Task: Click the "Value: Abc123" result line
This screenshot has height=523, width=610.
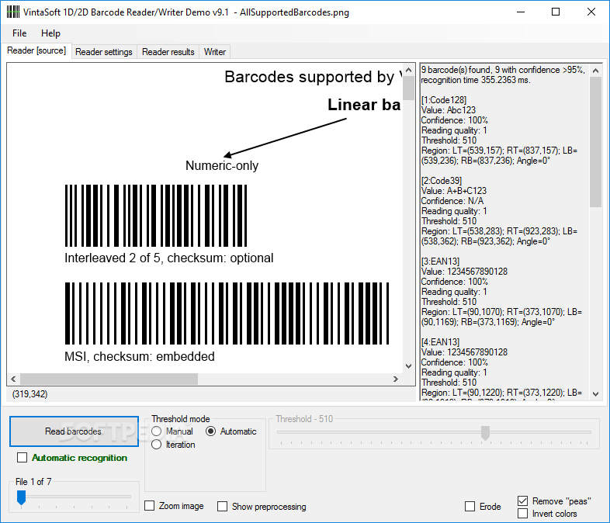Action: [x=449, y=110]
